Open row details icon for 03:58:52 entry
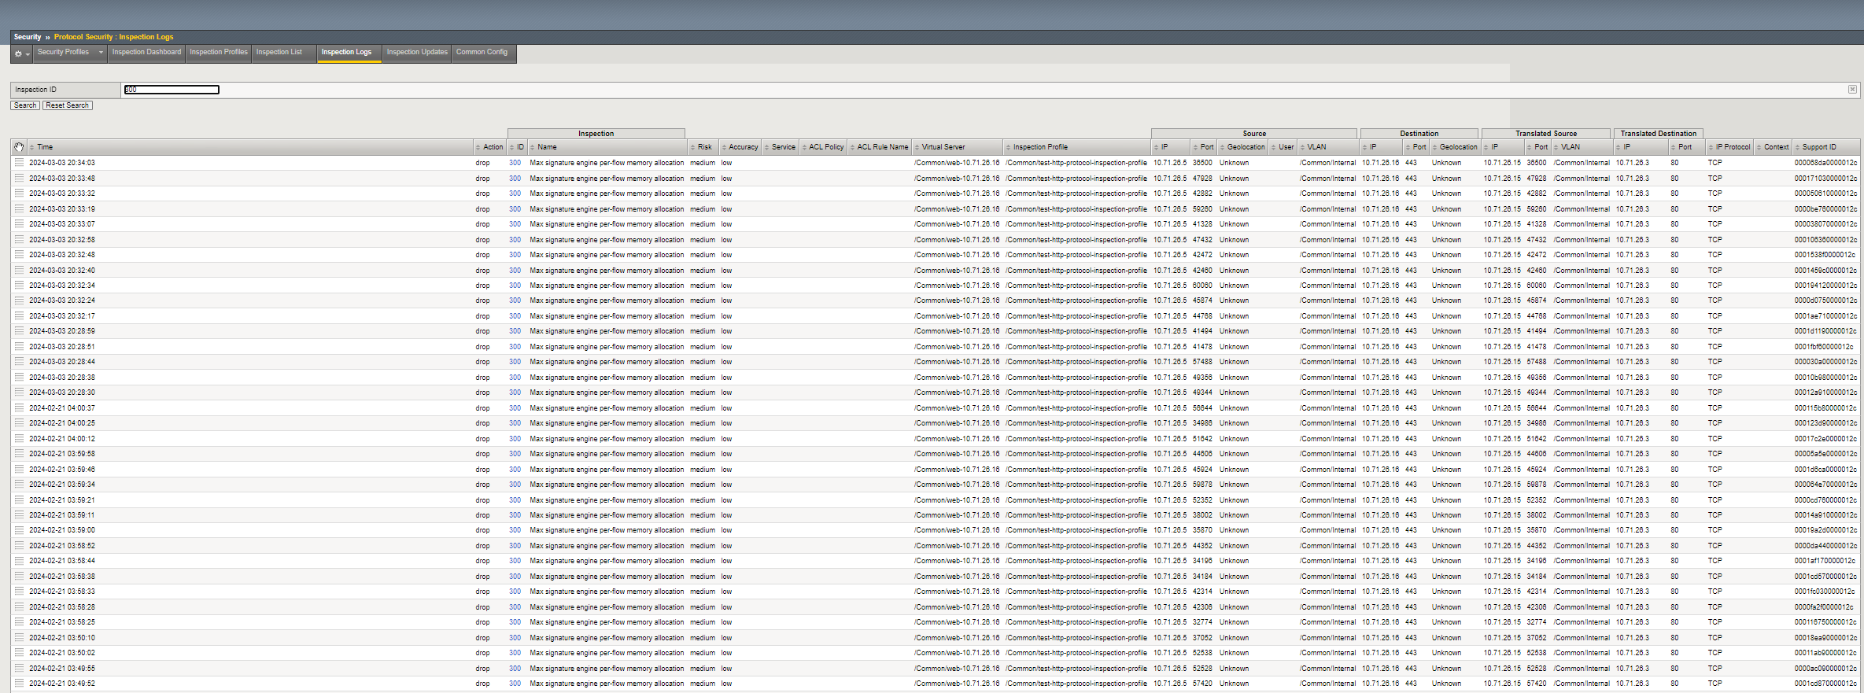Screen dimensions: 1864x693 click(x=19, y=546)
